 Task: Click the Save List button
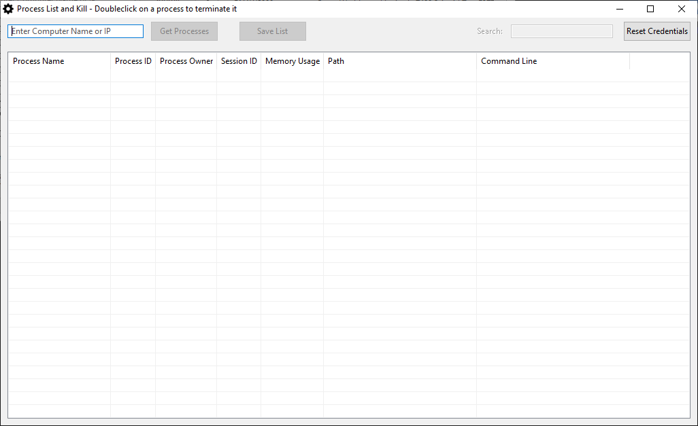[272, 31]
